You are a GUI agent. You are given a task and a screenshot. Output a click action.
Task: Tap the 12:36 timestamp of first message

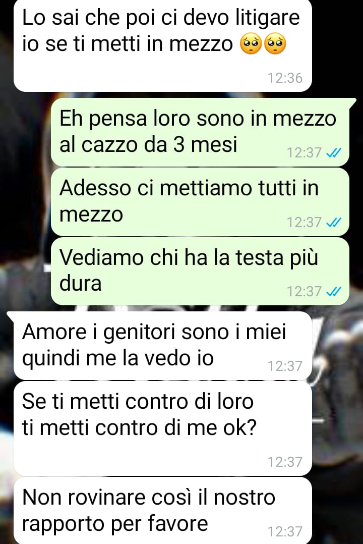coord(285,78)
